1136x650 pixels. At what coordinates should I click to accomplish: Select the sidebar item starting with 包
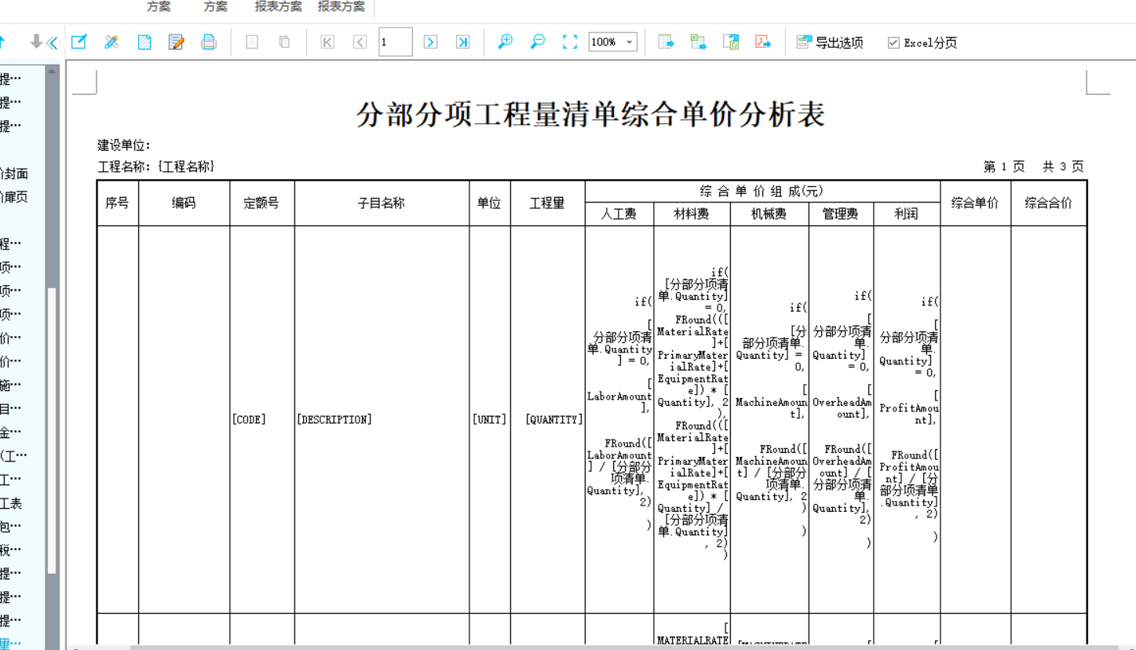tap(11, 526)
